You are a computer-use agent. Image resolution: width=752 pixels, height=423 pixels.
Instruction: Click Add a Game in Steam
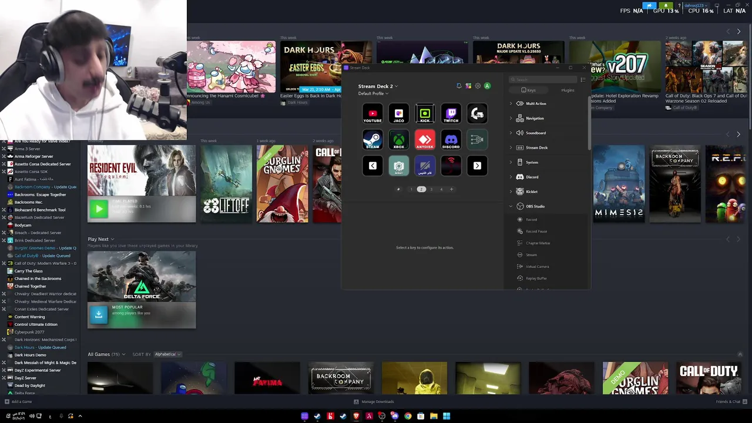pyautogui.click(x=18, y=402)
